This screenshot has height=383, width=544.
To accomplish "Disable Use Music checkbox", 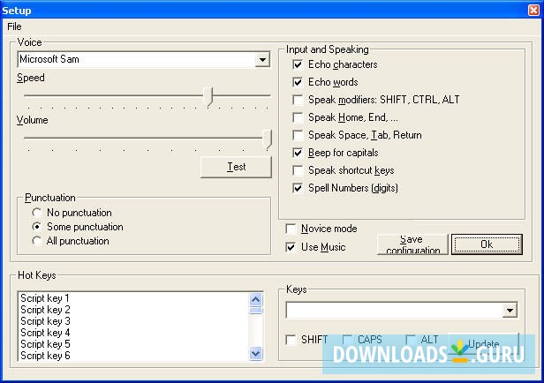I will (x=291, y=247).
